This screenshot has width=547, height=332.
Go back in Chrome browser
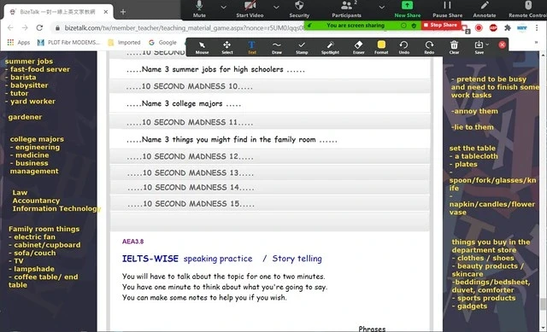10,28
